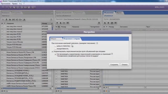Image resolution: width=168 pixels, height=94 pixels.
Task: Uncheck 'Не производить корректировку пересечений' checkbox
Action: point(55,54)
